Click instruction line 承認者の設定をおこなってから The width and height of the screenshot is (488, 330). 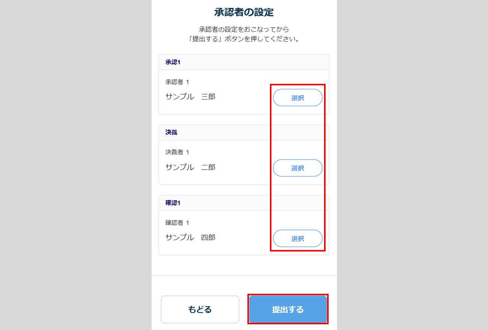pyautogui.click(x=244, y=29)
